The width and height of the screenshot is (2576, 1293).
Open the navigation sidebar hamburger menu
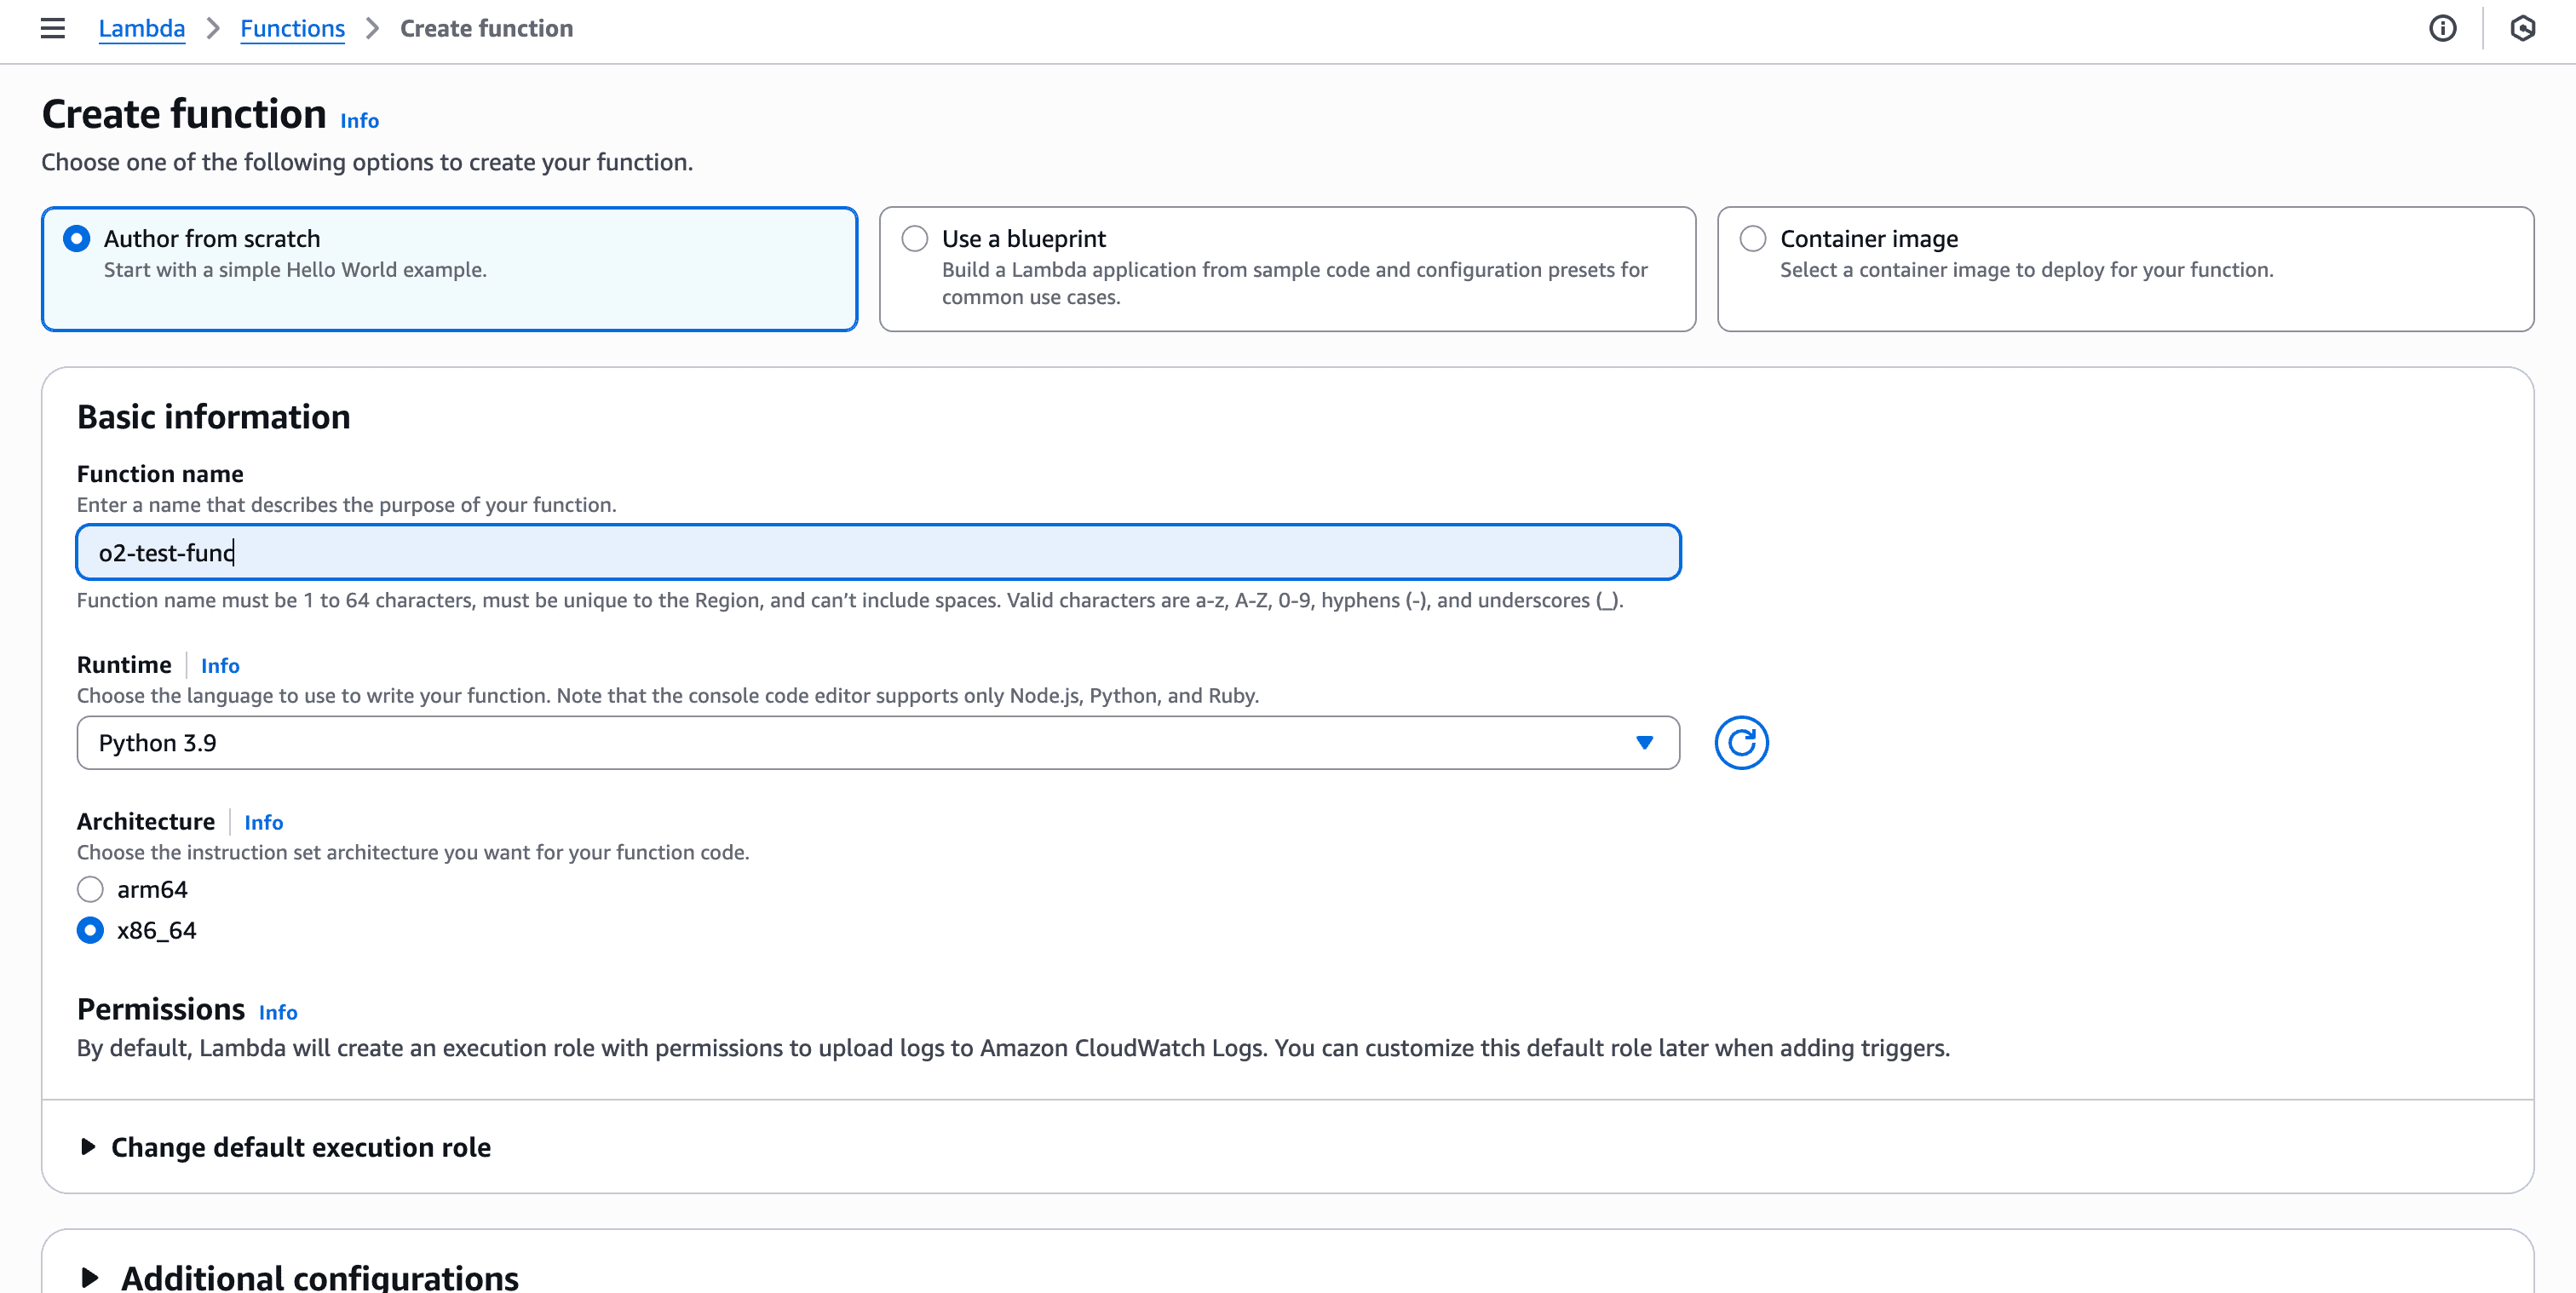coord(52,29)
